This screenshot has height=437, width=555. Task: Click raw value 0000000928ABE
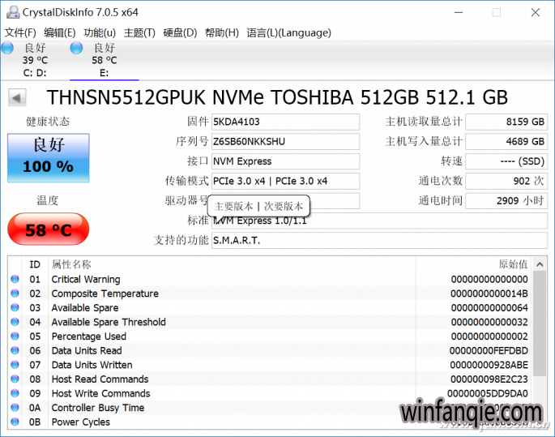click(x=489, y=365)
